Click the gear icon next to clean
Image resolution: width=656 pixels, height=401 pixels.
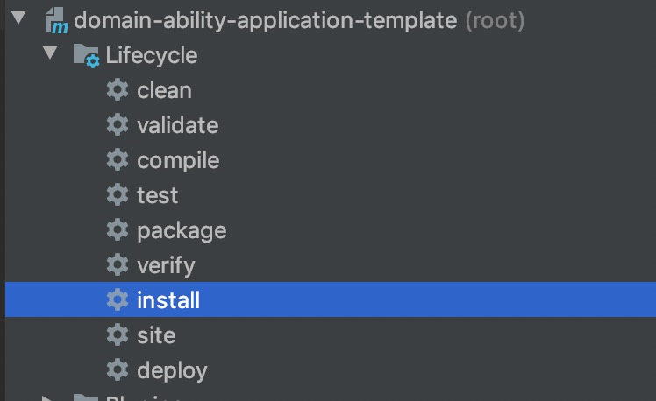coord(117,90)
